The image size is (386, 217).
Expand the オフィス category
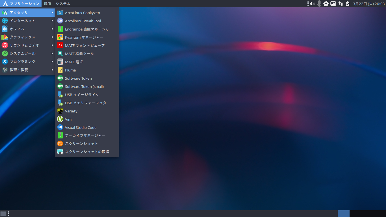tap(27, 29)
